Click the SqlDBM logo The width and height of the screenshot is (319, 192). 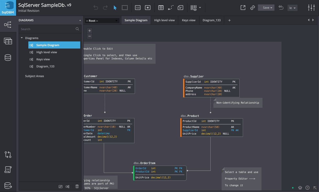[x=8, y=8]
